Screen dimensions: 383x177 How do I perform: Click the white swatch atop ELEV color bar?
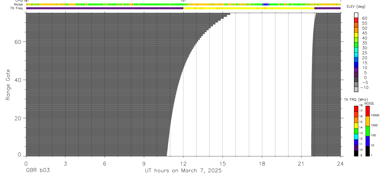tap(356, 15)
